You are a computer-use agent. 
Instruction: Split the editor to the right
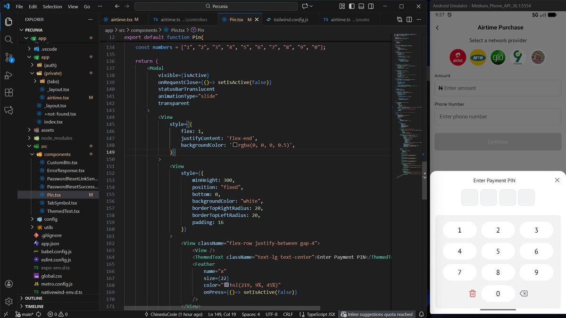[x=409, y=20]
